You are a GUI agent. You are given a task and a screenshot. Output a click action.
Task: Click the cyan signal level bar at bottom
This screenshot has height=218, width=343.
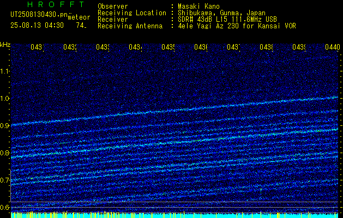click(x=174, y=215)
